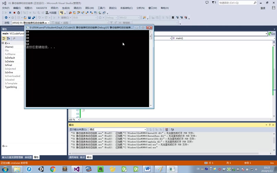277x173 pixels.
Task: Click the Stop Debugging red square icon
Action: [14, 13]
